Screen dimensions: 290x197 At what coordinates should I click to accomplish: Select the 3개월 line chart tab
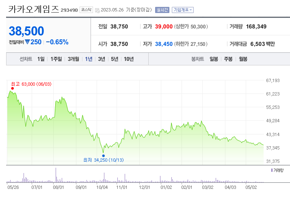[x=73, y=59]
